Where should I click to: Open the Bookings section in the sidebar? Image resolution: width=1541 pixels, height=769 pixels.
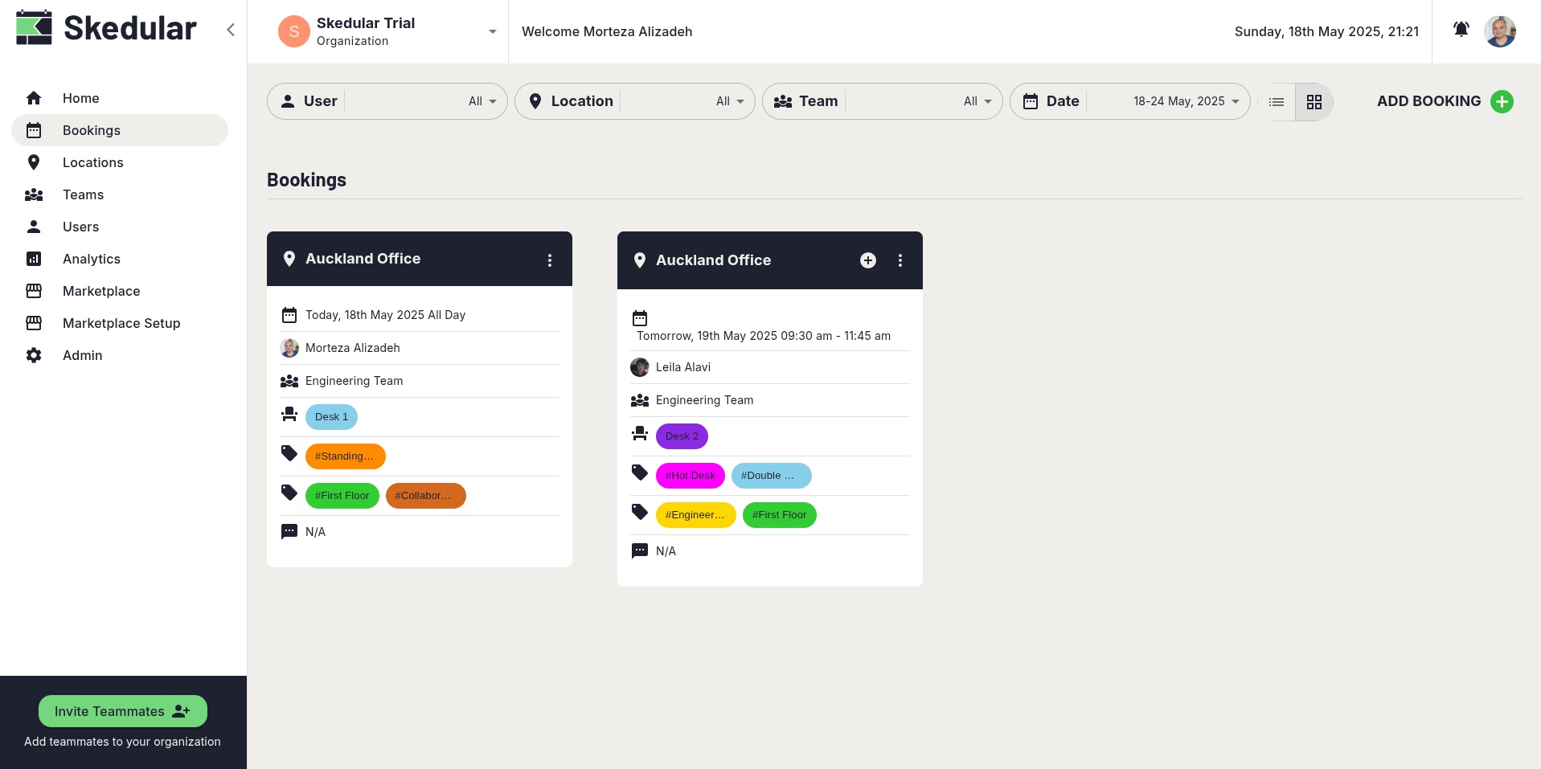point(91,129)
